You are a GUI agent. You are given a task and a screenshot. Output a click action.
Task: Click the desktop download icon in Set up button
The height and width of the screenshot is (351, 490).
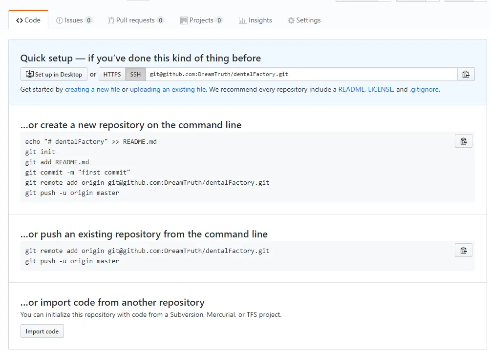click(x=30, y=74)
